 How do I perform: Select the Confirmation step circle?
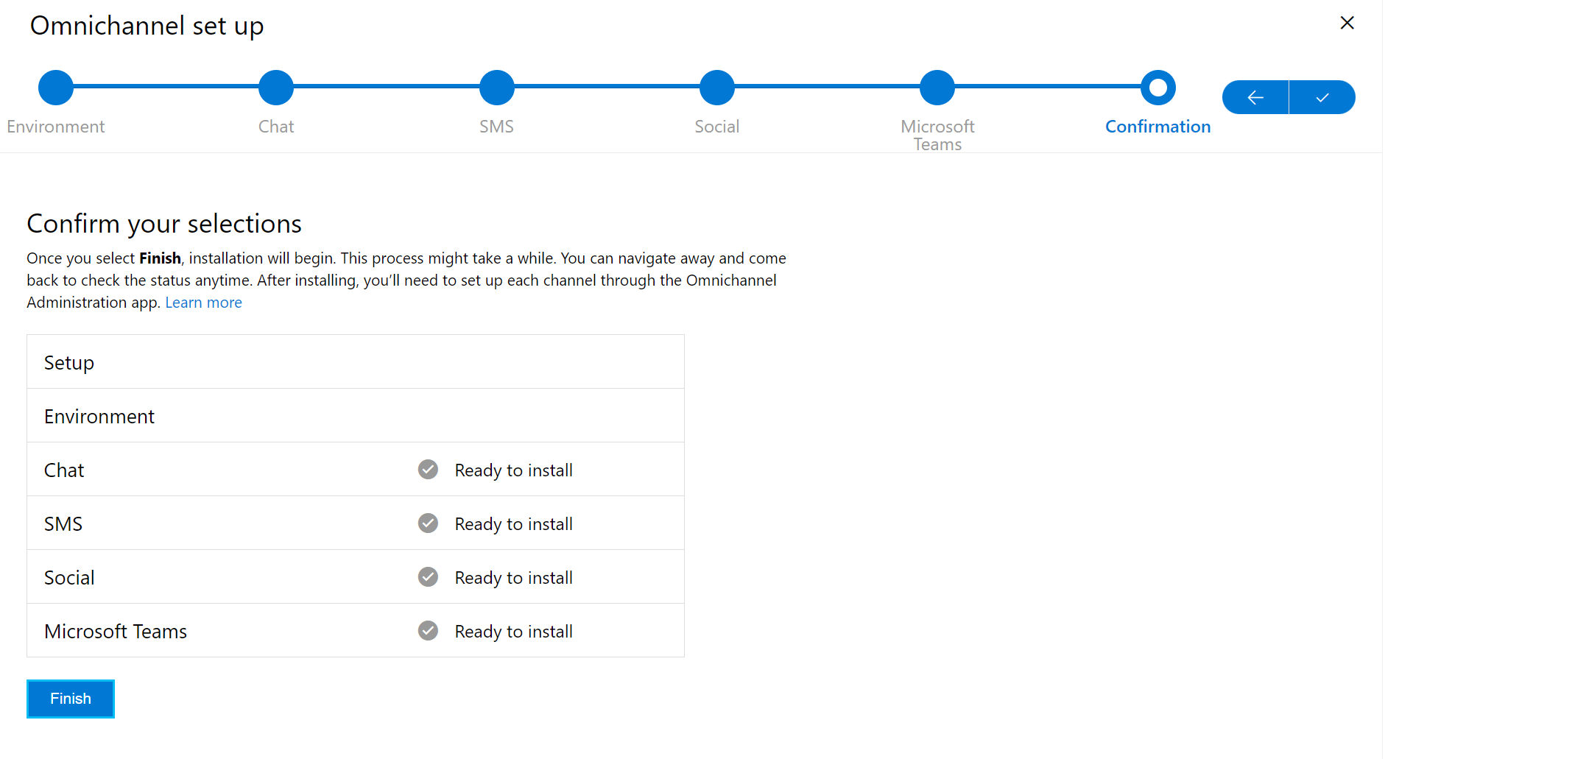click(1158, 88)
